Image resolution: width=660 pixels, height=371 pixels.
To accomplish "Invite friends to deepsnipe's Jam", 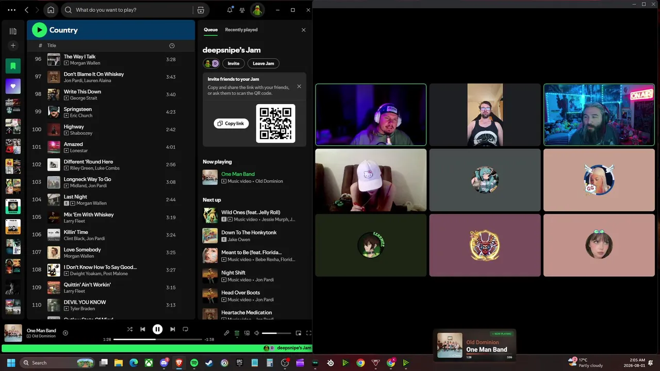I will (234, 63).
